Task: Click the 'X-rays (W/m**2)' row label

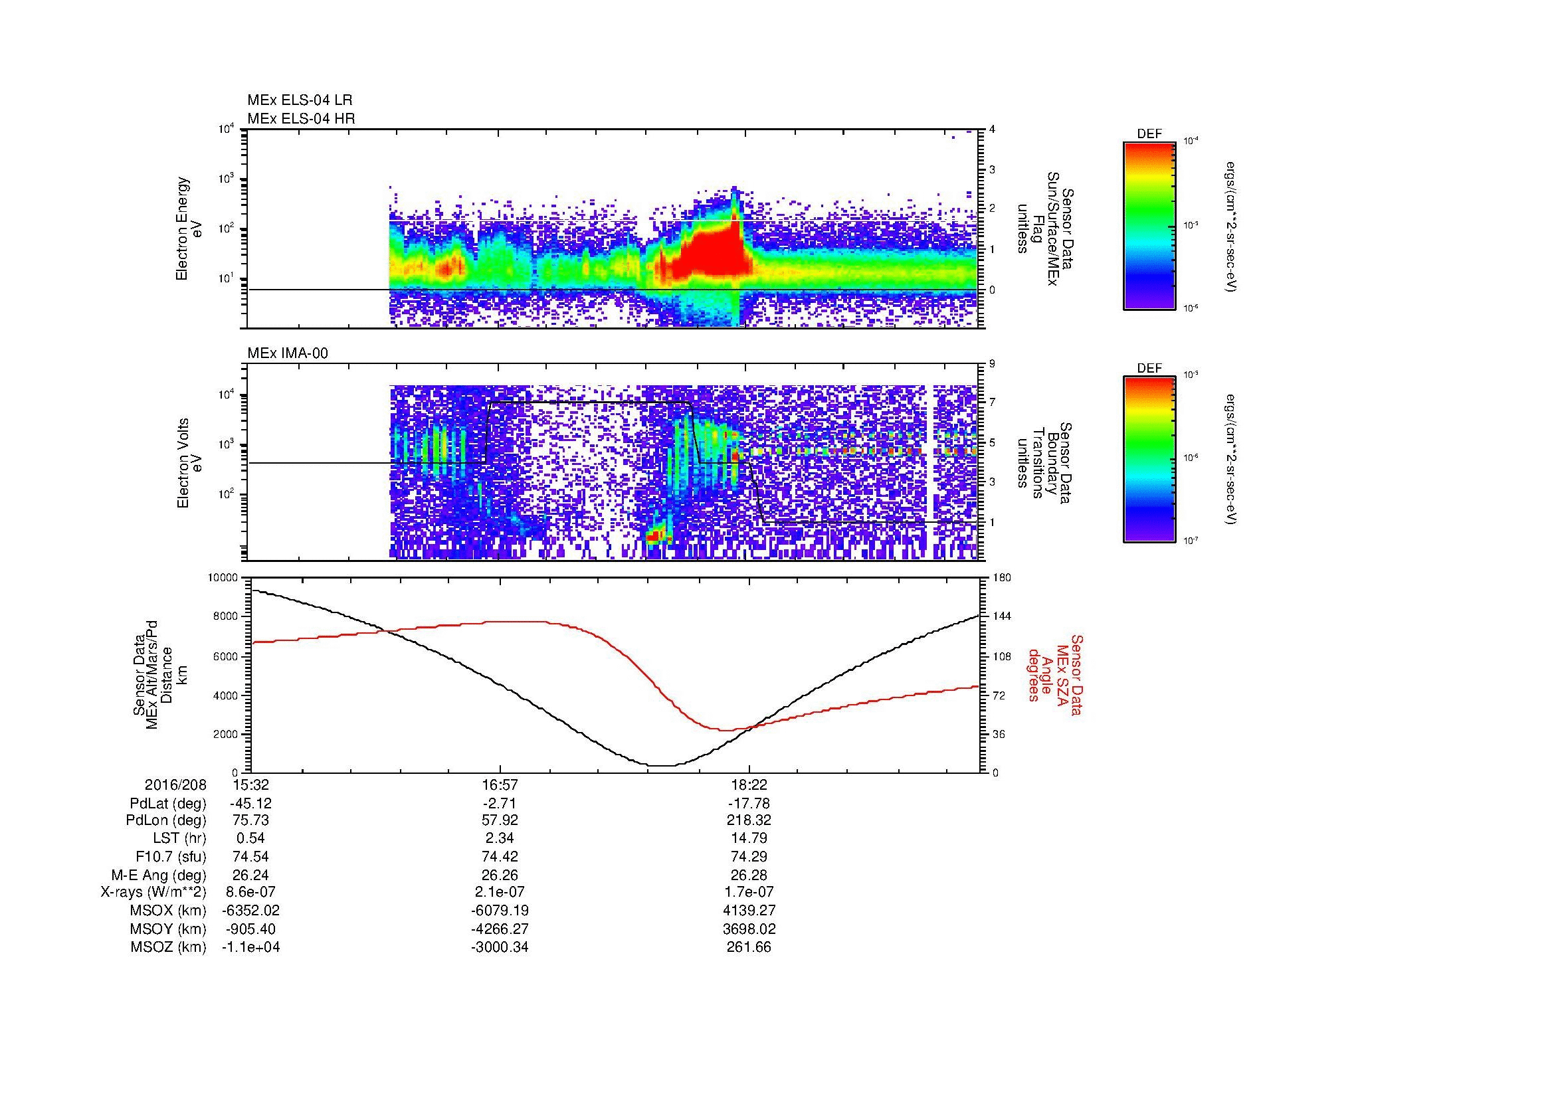Action: click(153, 892)
